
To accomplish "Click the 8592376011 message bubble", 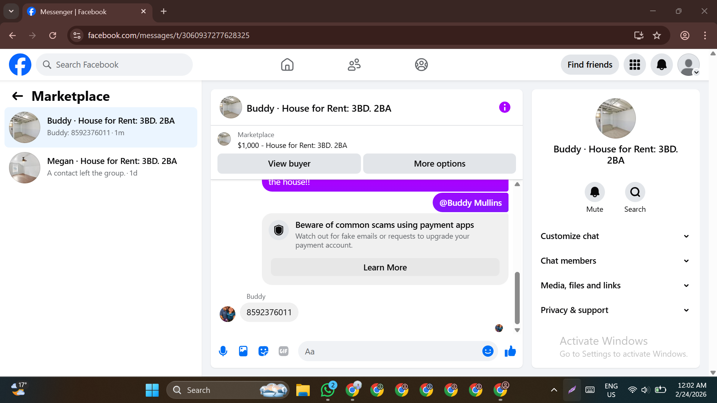I will (269, 312).
